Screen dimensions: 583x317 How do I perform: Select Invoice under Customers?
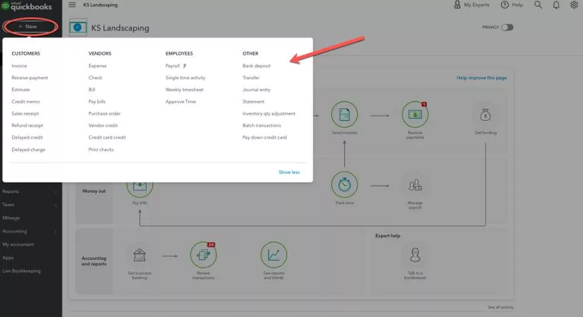pos(19,66)
